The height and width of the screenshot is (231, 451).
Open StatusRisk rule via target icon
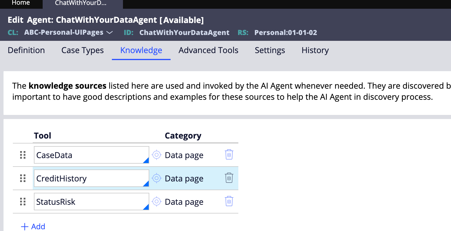(x=157, y=202)
